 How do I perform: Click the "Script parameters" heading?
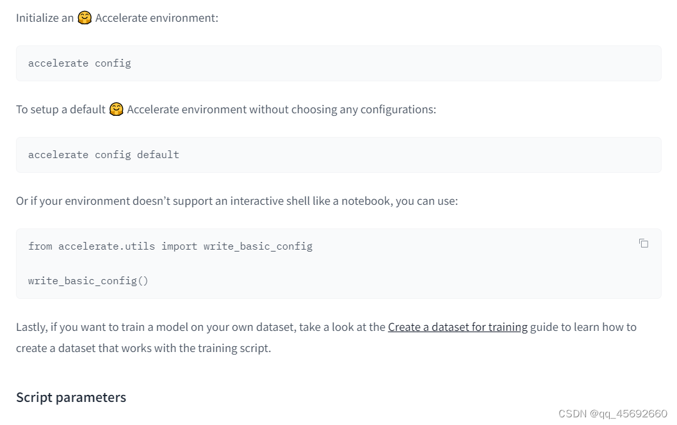pyautogui.click(x=71, y=397)
